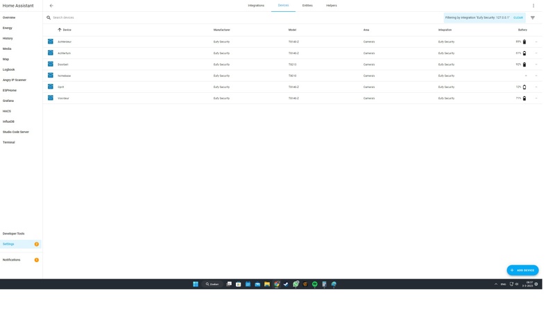The image size is (555, 312).
Task: Open the Achtertuin device row
Action: [x=292, y=53]
